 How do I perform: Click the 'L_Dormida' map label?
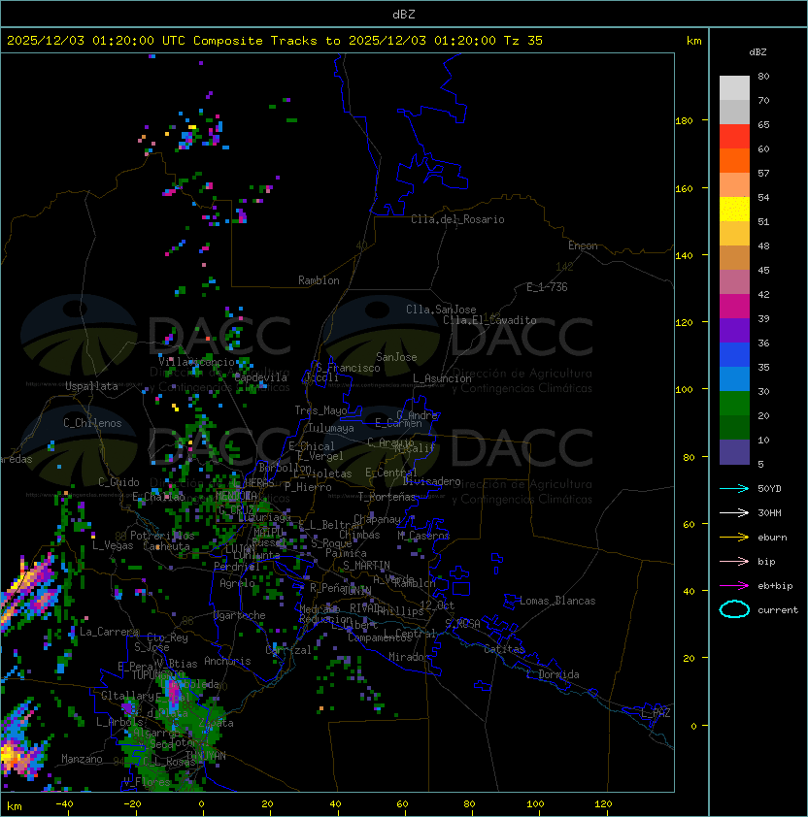click(x=553, y=674)
